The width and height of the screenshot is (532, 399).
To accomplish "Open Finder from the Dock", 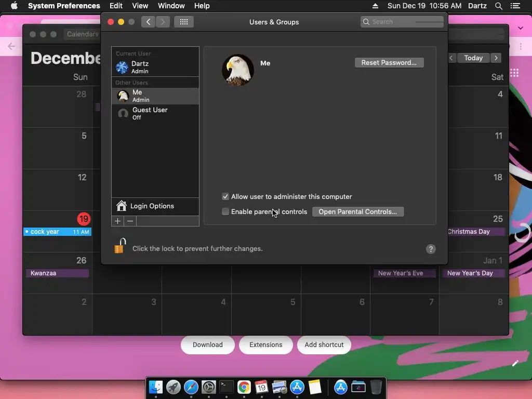I will point(156,387).
